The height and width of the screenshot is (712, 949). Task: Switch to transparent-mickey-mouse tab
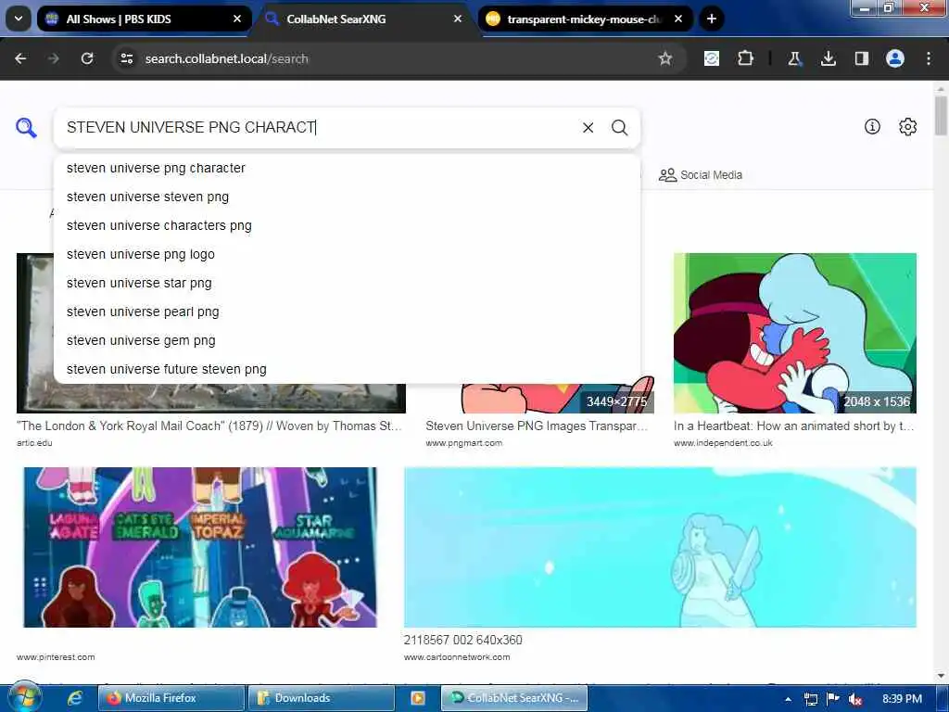click(585, 19)
